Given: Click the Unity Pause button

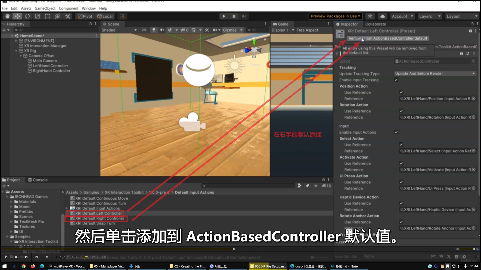Looking at the screenshot, I should tap(234, 16).
